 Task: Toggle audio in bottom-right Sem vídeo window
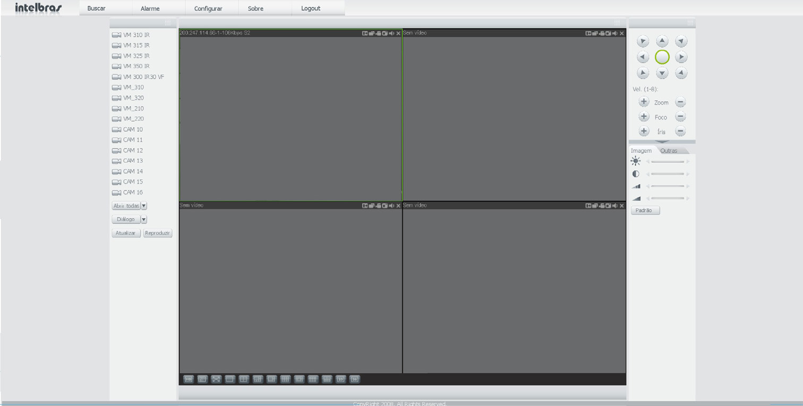click(x=615, y=206)
